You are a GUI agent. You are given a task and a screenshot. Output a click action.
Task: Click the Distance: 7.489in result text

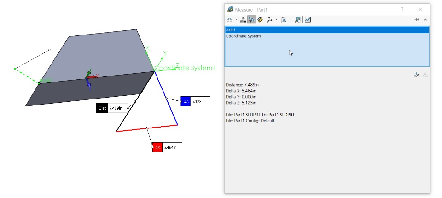(x=243, y=85)
